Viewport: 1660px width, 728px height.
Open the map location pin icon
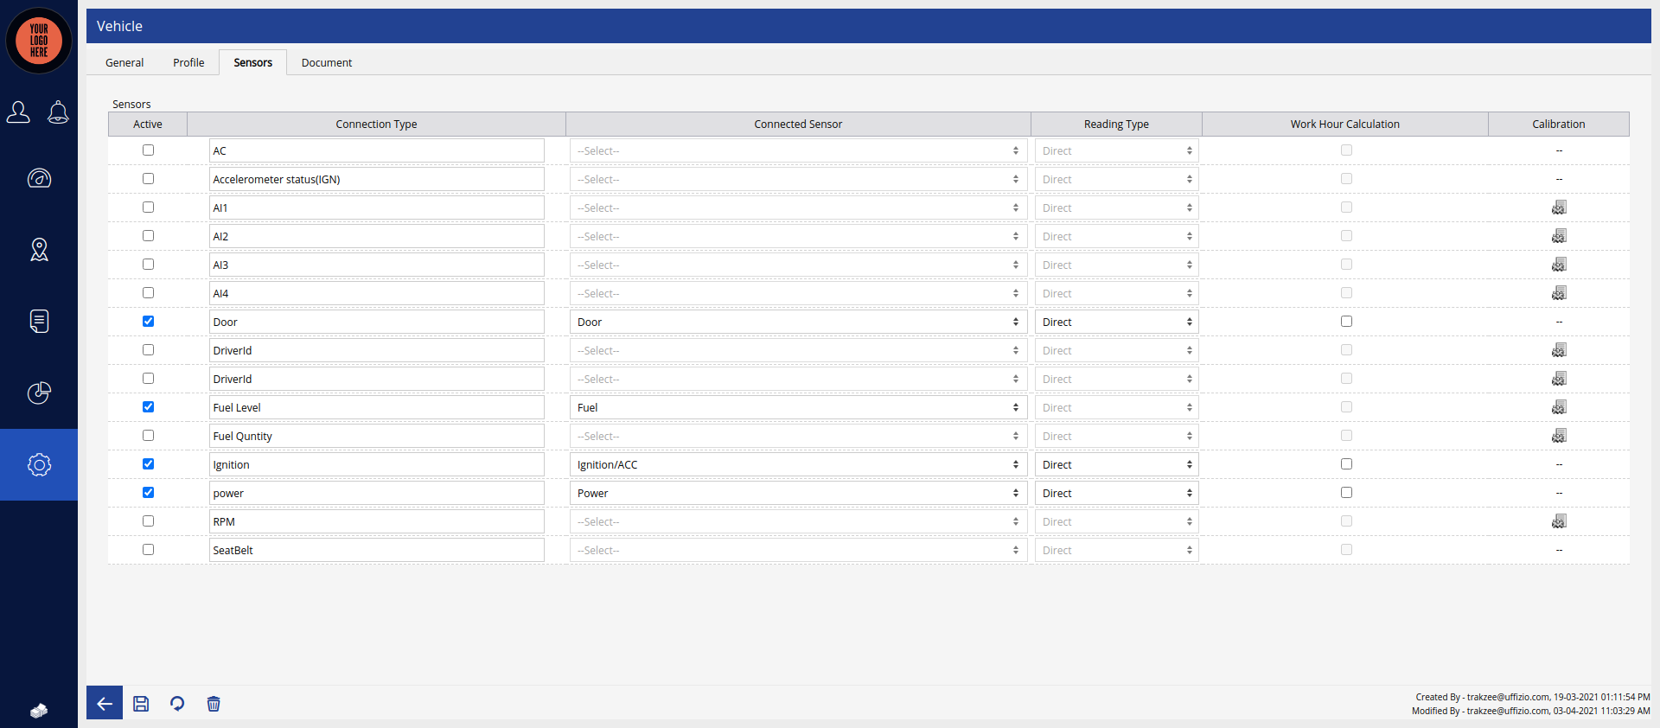coord(39,250)
